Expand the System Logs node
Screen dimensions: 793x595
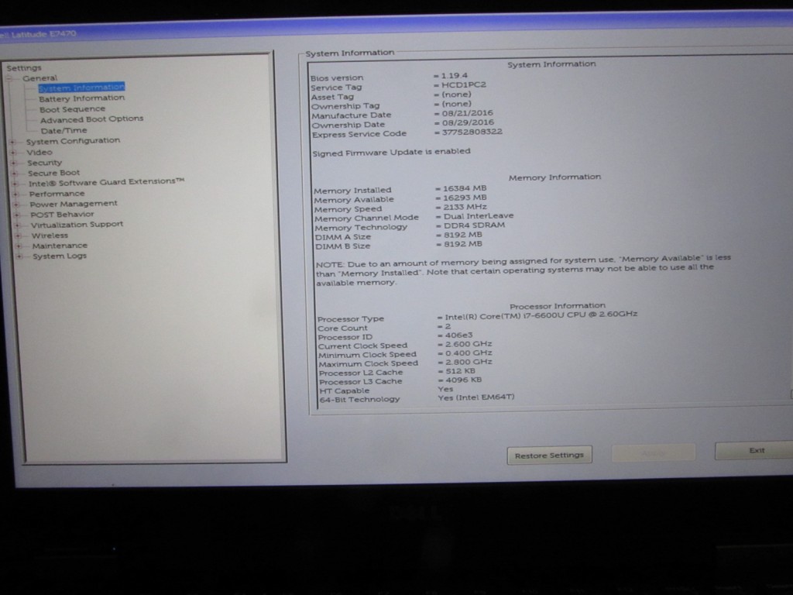click(19, 256)
